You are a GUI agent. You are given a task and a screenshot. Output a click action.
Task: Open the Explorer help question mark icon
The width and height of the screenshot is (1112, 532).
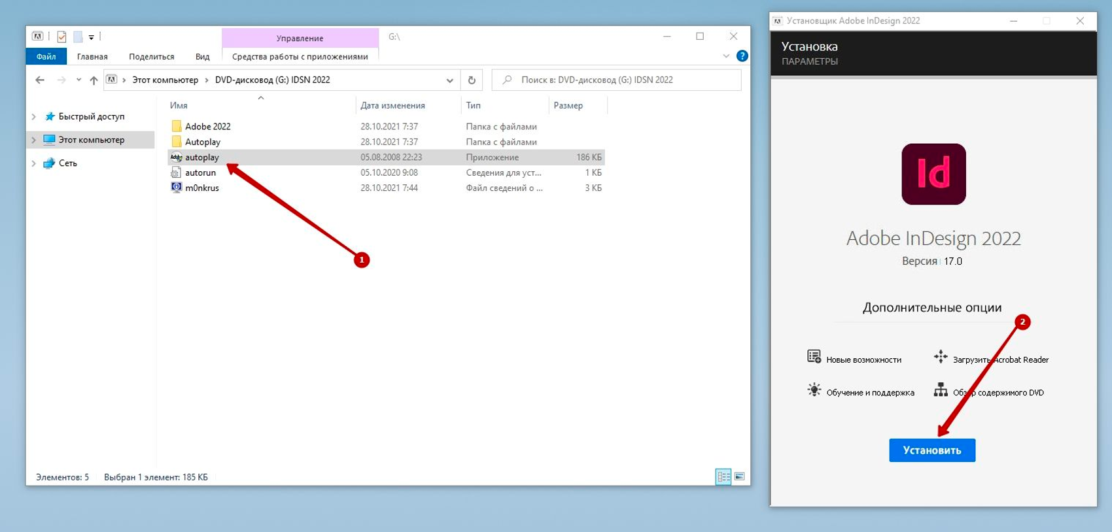742,56
